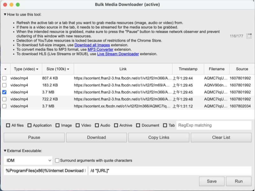The width and height of the screenshot is (255, 191).
Task: Enable the Audio filter checkbox
Action: coord(97,125)
